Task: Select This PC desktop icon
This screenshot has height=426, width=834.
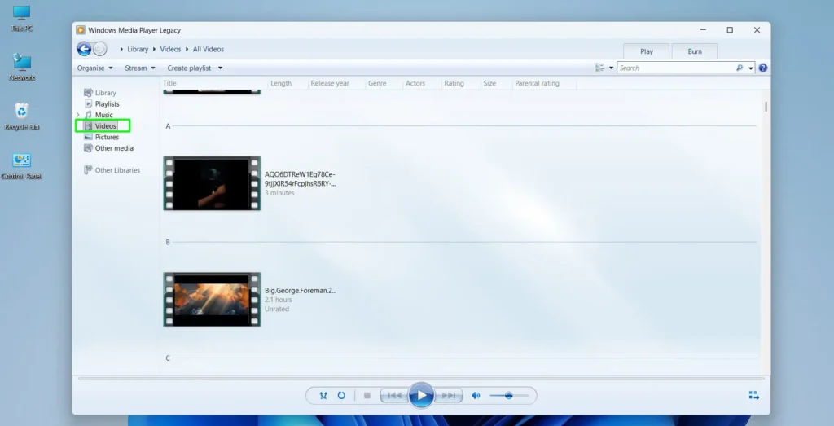Action: pos(22,18)
